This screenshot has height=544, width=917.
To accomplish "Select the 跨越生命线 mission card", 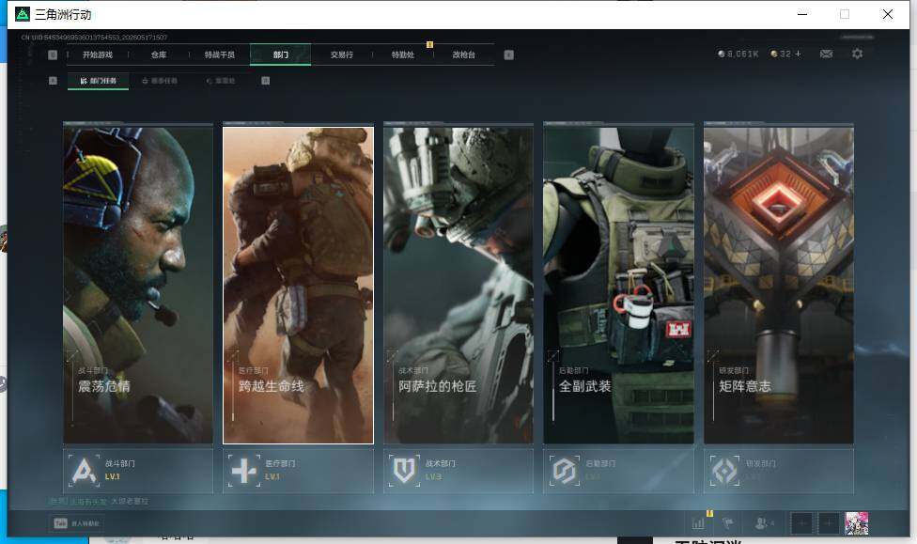I will point(298,285).
